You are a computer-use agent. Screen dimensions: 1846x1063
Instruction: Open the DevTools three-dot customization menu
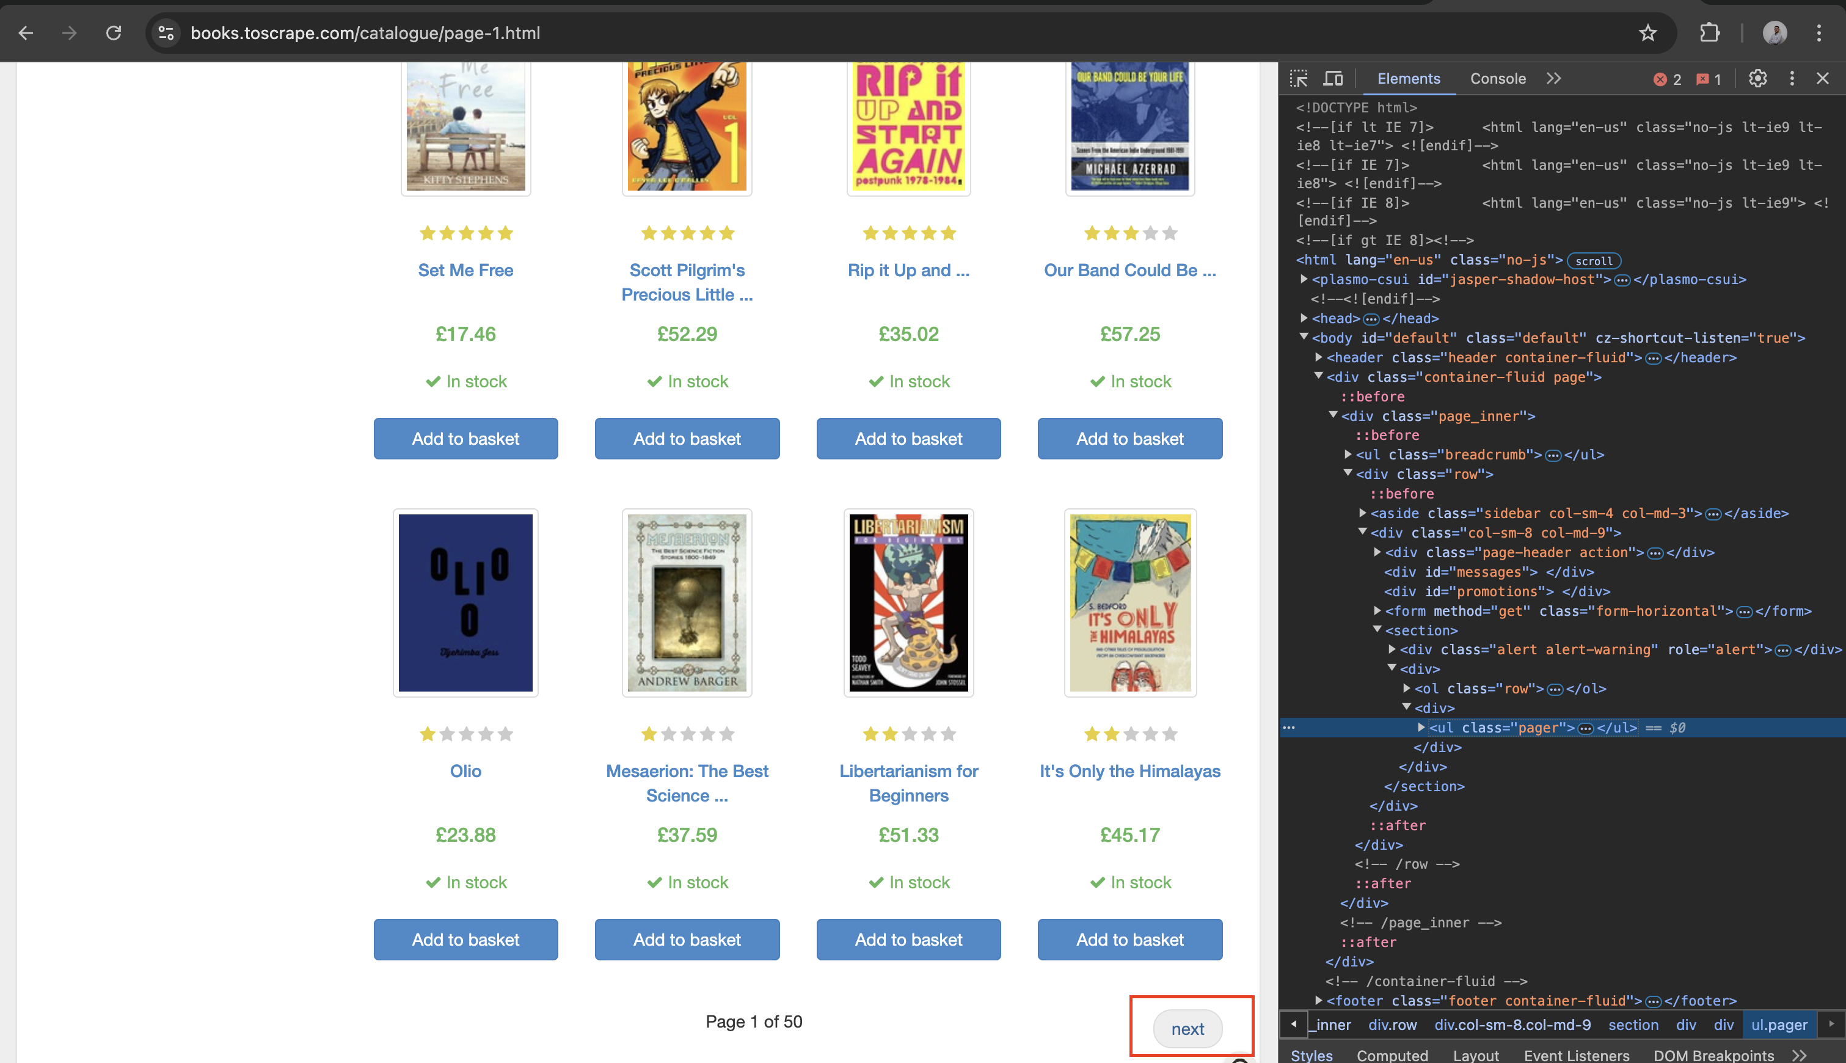point(1792,78)
